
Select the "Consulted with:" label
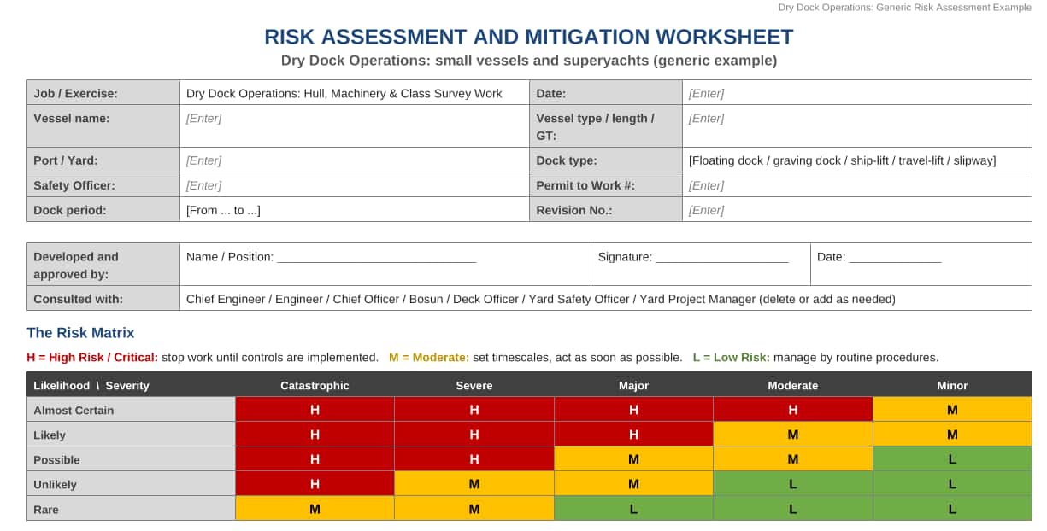(x=103, y=298)
